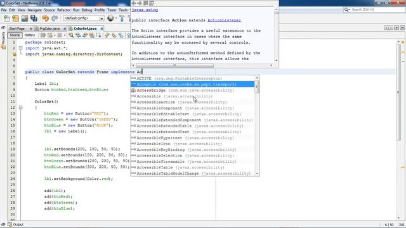Screen dimensions: 406x228
Task: Collapse the import block fold marker
Action: [x=20, y=48]
